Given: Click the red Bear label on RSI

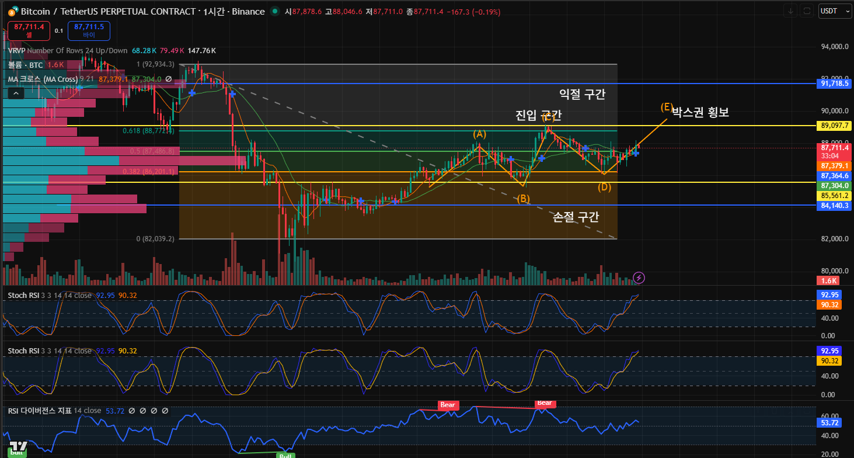Looking at the screenshot, I should coord(449,405).
